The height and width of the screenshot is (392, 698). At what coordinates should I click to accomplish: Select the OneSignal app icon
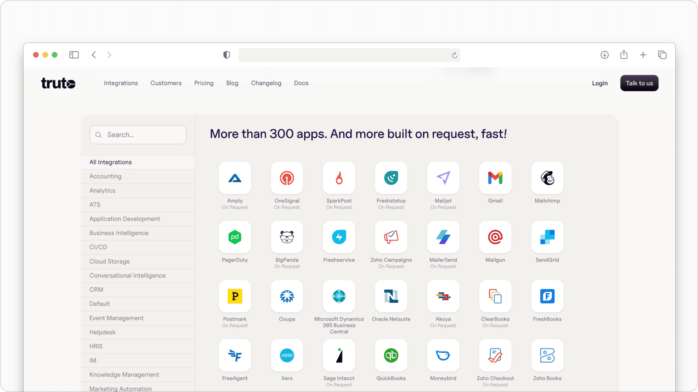coord(287,178)
